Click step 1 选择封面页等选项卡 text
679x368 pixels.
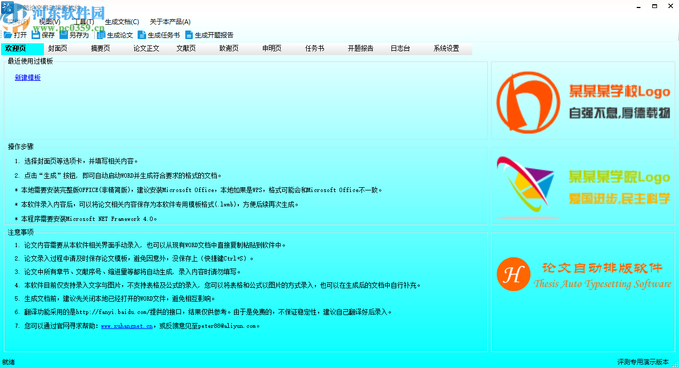77,161
